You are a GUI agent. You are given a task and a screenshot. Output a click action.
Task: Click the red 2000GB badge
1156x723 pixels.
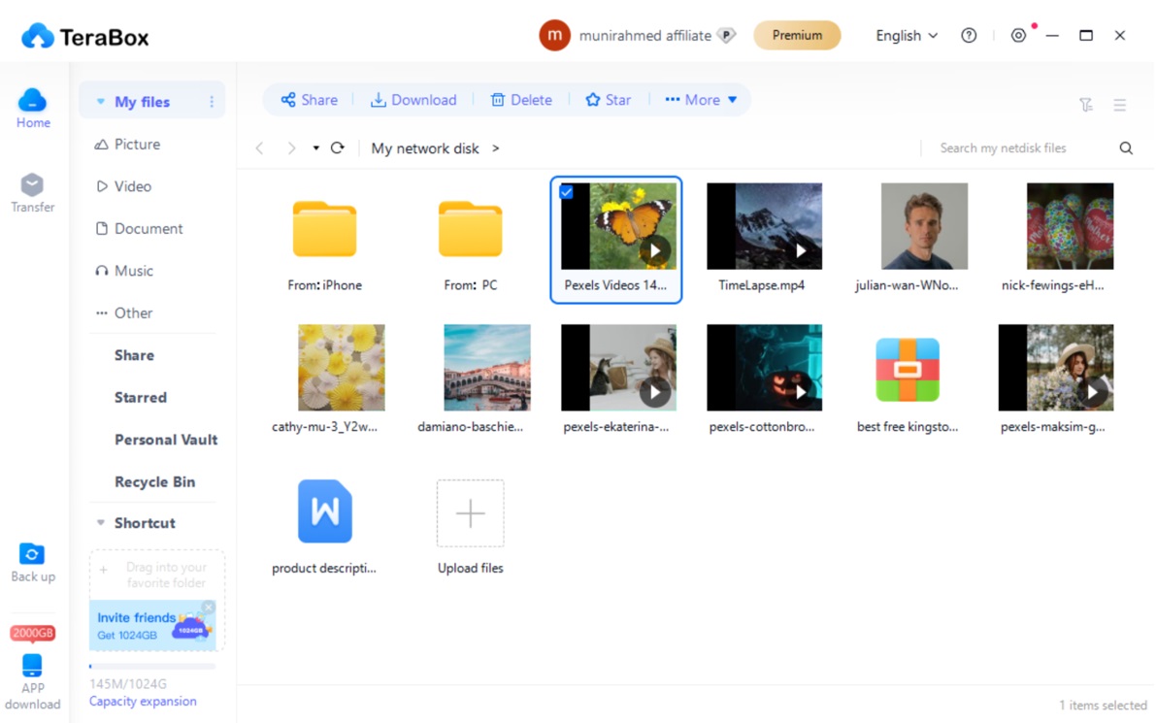(x=32, y=633)
